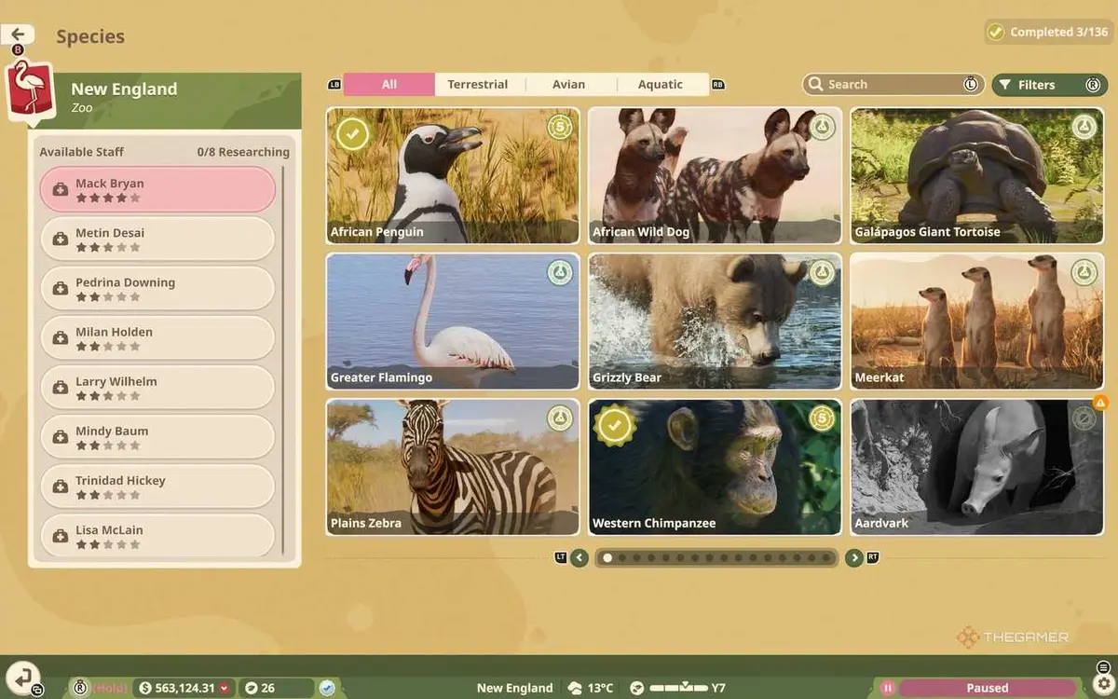Go back with the arrow button
The height and width of the screenshot is (699, 1118).
point(18,34)
